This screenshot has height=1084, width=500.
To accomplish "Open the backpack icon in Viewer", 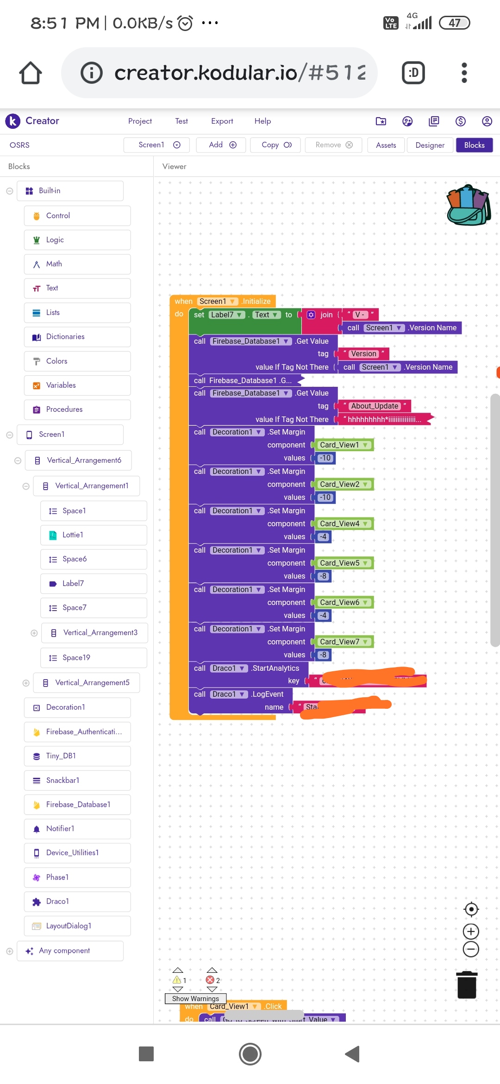I will [468, 205].
